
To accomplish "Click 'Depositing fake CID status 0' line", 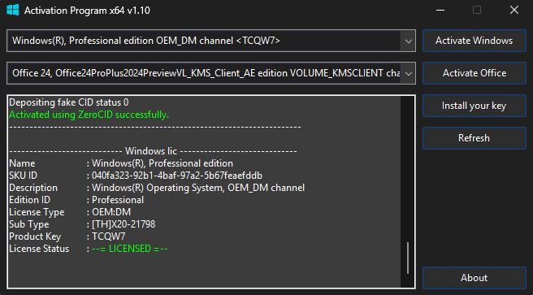I will 69,102.
